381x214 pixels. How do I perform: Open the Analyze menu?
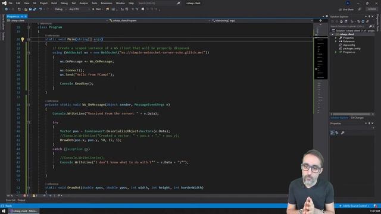(x=83, y=3)
